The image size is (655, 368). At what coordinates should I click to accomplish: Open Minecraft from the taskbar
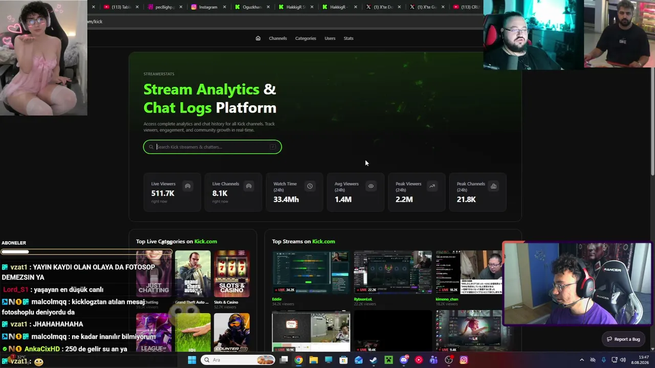tap(389, 360)
